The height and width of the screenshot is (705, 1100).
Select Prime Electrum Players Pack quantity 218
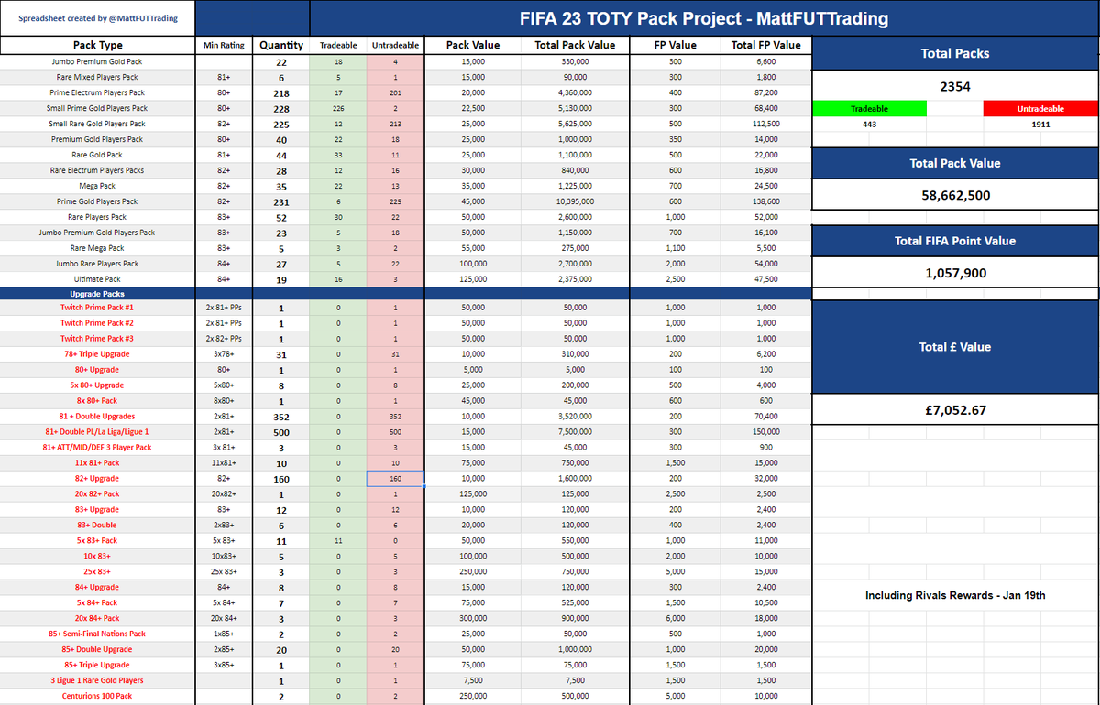click(x=281, y=92)
